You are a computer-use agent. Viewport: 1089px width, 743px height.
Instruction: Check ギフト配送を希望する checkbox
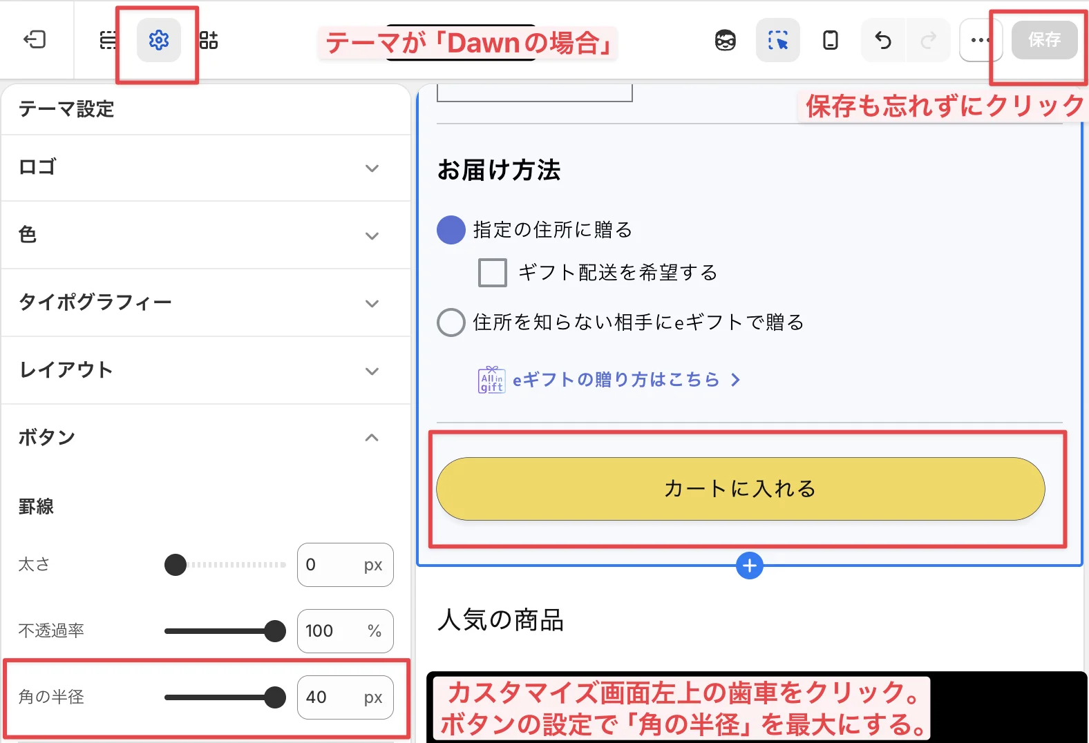pos(493,273)
